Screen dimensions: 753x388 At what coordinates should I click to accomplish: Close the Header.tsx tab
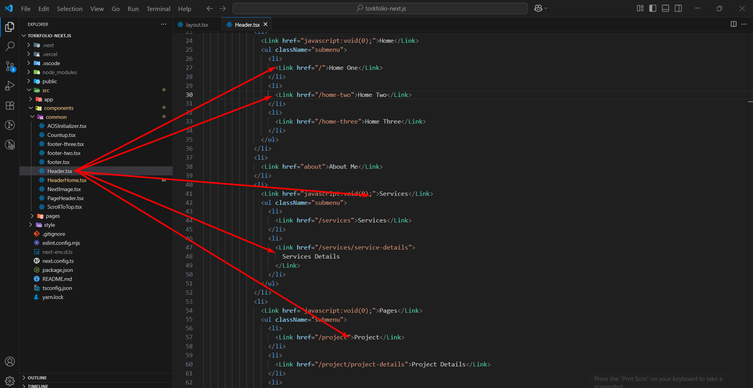266,24
